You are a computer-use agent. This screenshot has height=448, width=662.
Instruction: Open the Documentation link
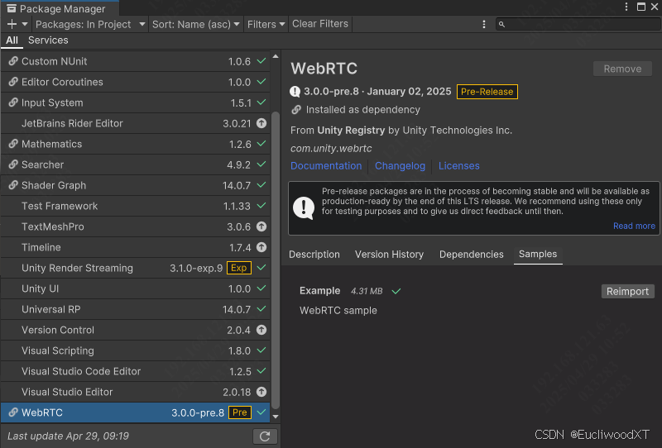pyautogui.click(x=326, y=166)
